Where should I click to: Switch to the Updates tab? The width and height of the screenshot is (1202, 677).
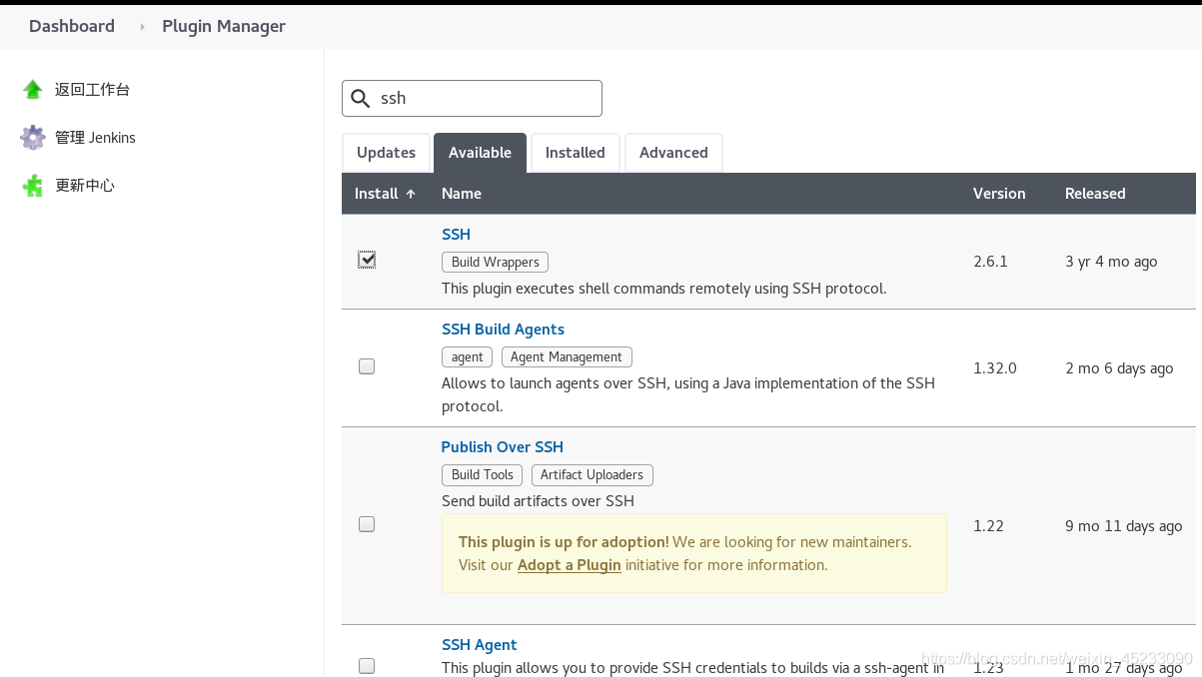386,153
